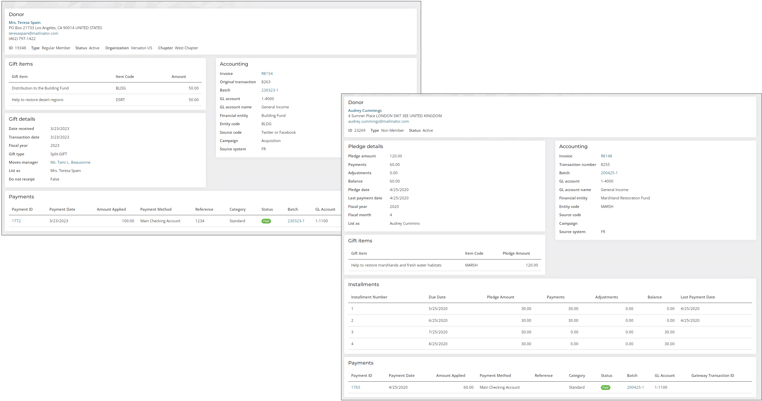This screenshot has height=401, width=762.
Task: Click installment due date 6/25/2020
Action: point(438,321)
